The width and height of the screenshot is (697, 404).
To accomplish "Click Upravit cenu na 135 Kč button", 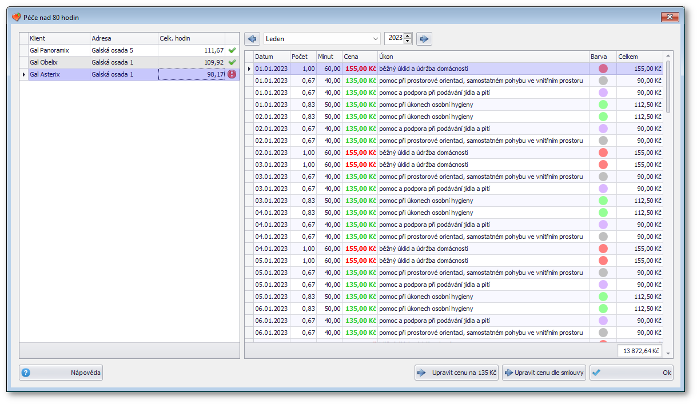I will [x=456, y=373].
